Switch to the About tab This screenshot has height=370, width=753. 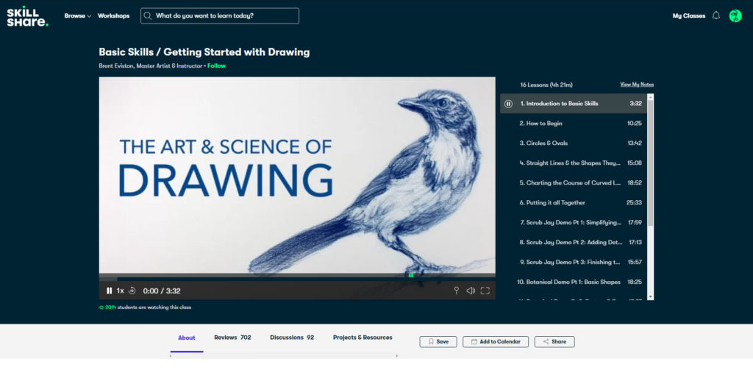(187, 338)
